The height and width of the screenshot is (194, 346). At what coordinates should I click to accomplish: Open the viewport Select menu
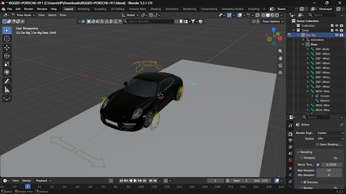(52, 15)
